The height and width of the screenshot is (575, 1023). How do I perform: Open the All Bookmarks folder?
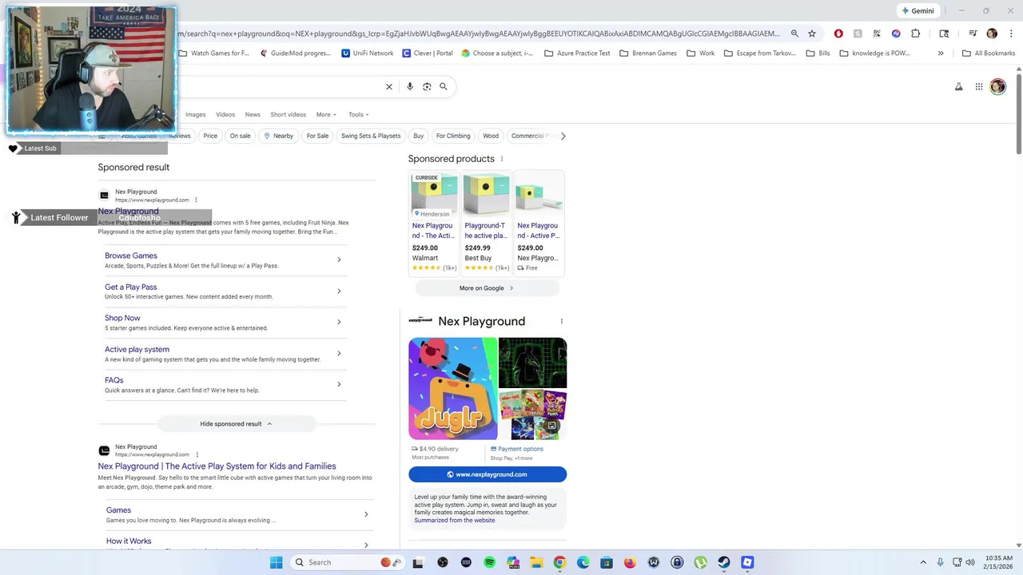point(989,54)
